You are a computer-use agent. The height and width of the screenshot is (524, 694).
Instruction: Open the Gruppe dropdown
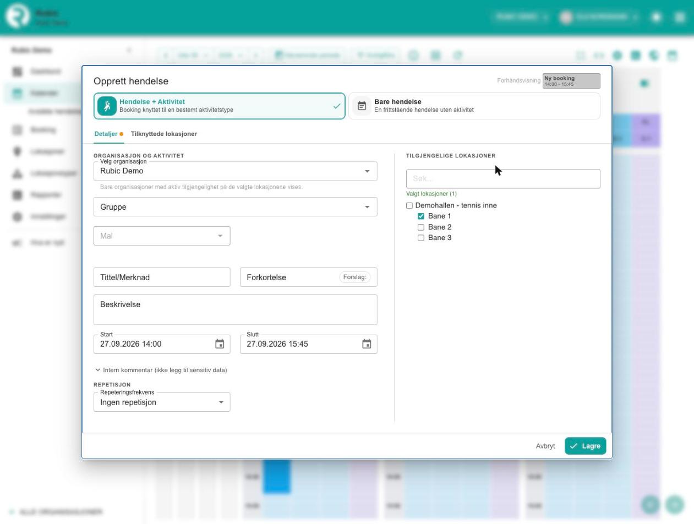point(236,207)
